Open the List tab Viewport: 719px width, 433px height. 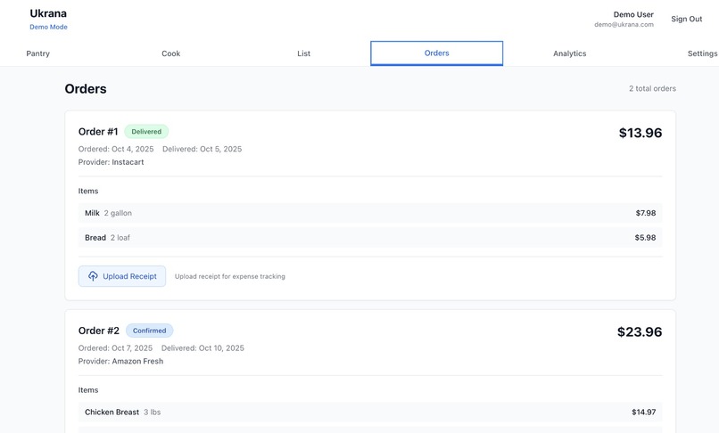(x=303, y=53)
